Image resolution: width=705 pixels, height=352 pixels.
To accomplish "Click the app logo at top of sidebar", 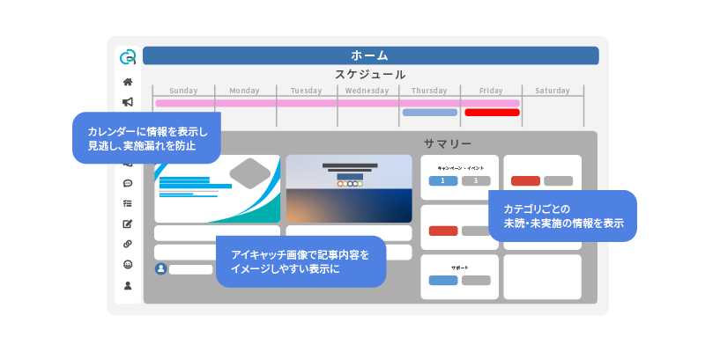I will (128, 57).
